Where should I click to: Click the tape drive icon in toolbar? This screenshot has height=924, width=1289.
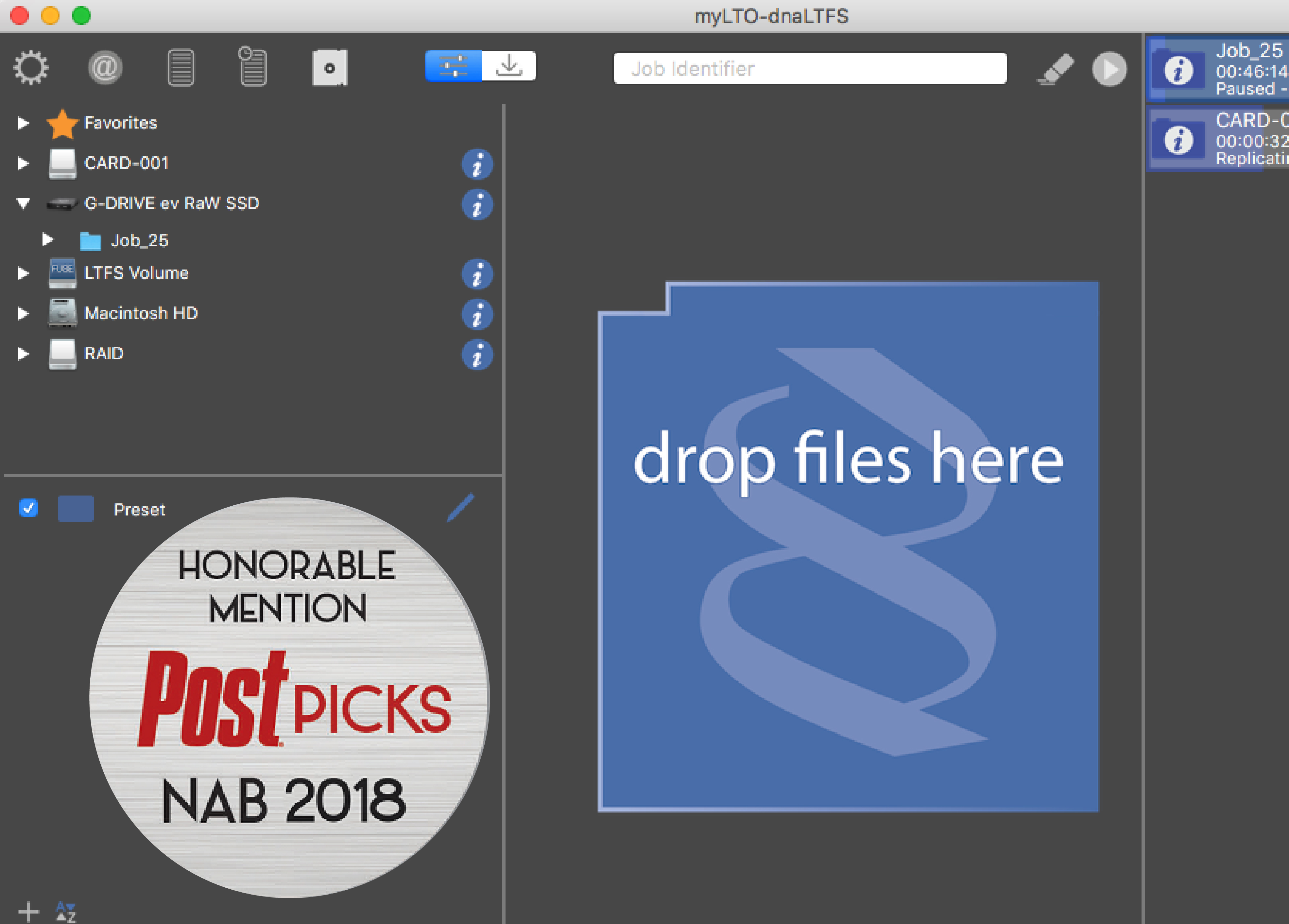330,68
